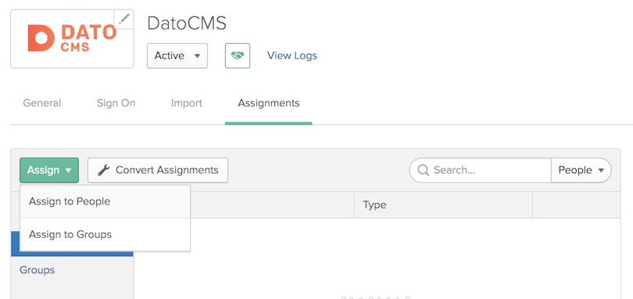Switch to the General tab
The image size is (633, 299).
coord(42,103)
